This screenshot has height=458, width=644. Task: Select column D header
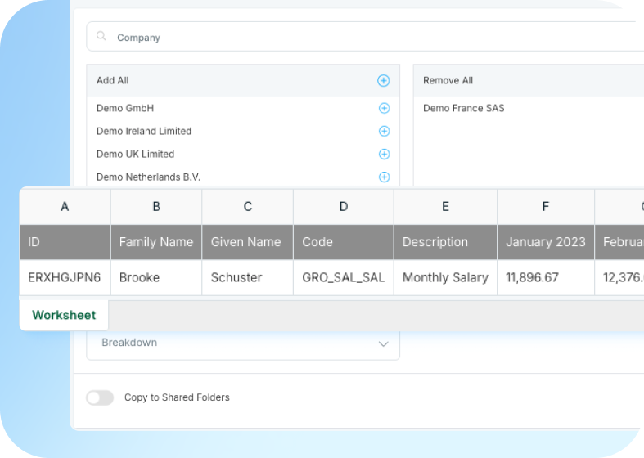tap(344, 206)
